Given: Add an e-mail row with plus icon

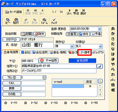Looking at the screenshot, I should click(100, 81).
